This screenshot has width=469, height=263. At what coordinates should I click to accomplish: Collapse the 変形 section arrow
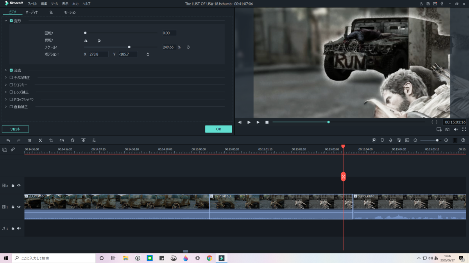[6, 21]
